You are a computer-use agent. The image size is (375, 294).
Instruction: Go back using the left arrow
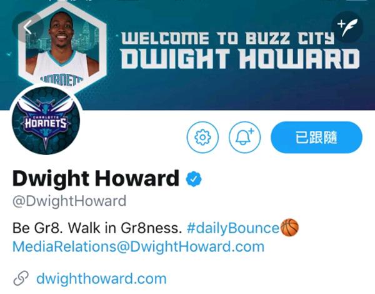(27, 27)
